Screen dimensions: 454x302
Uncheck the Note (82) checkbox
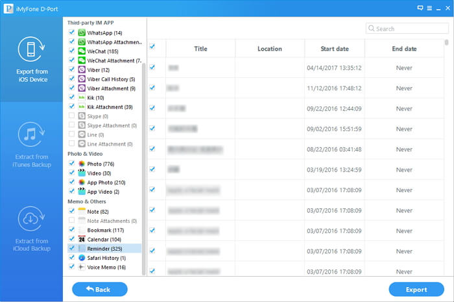click(71, 210)
